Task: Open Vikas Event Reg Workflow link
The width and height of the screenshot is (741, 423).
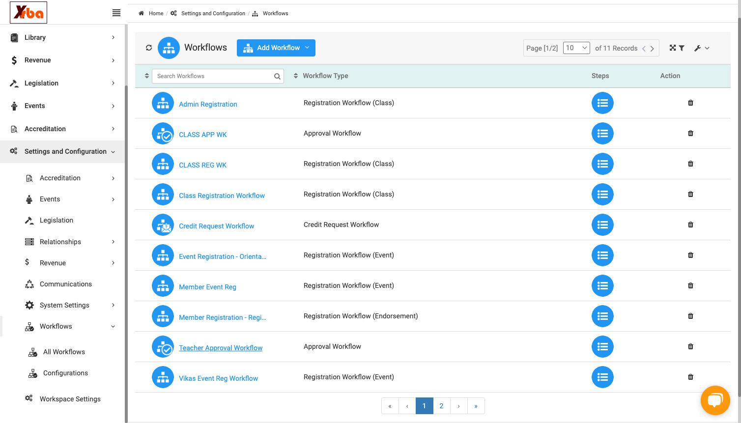Action: coord(218,378)
